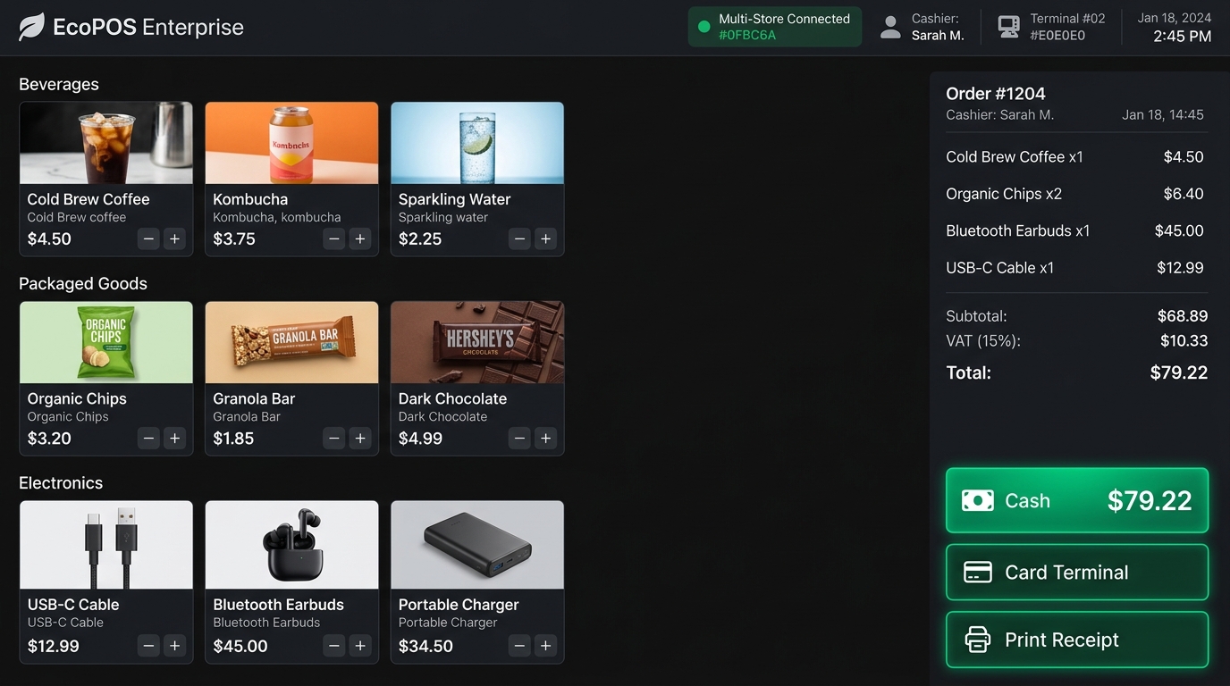This screenshot has width=1230, height=686.
Task: Open Multi-Store Connected status badge
Action: coord(775,27)
